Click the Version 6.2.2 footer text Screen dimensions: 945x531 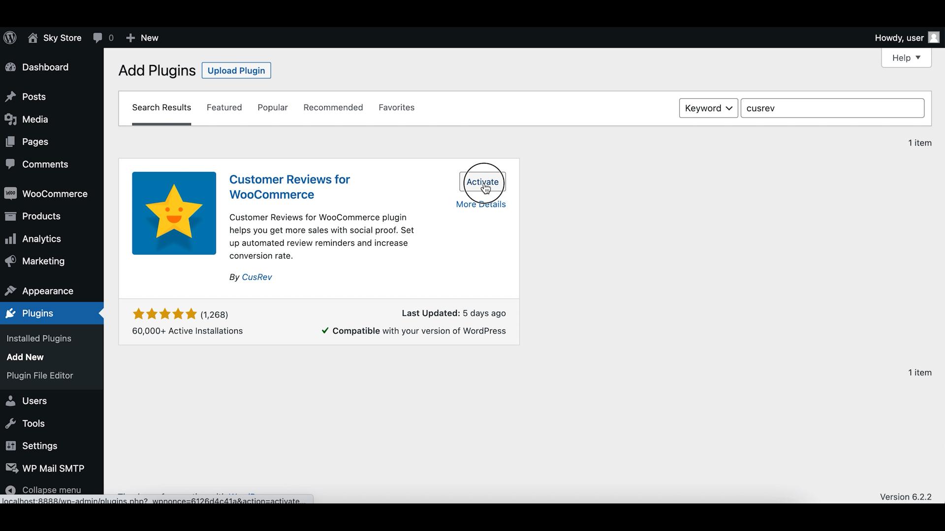pyautogui.click(x=906, y=497)
